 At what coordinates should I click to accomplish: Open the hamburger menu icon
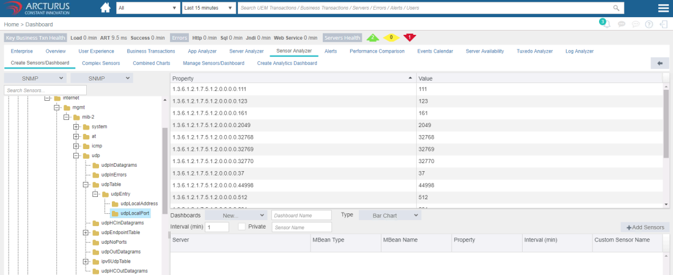point(663,8)
